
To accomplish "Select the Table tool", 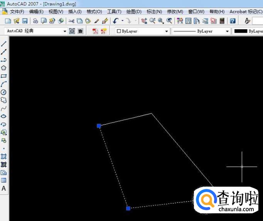I will pyautogui.click(x=4, y=181).
